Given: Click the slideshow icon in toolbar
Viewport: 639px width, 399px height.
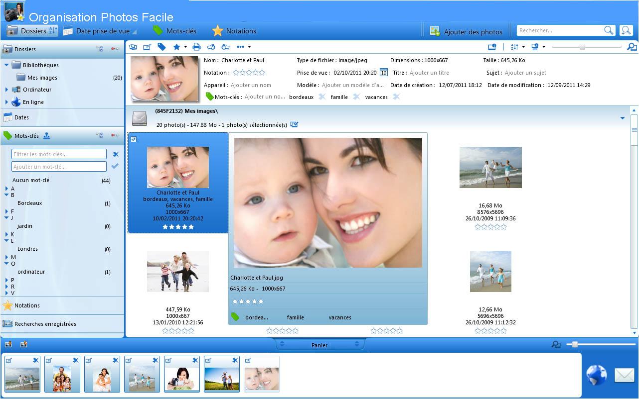Looking at the screenshot, I should [133, 47].
